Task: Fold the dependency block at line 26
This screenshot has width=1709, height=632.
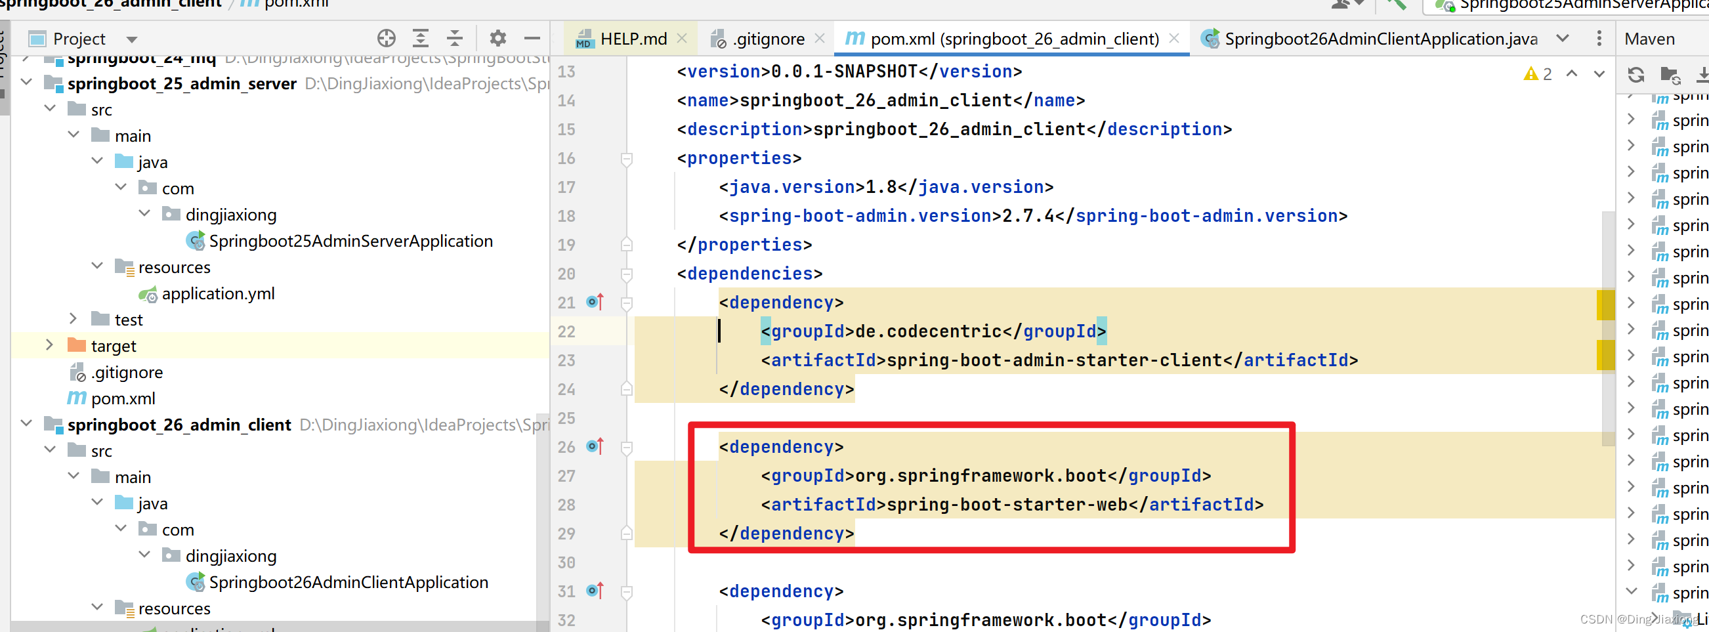Action: coord(626,448)
